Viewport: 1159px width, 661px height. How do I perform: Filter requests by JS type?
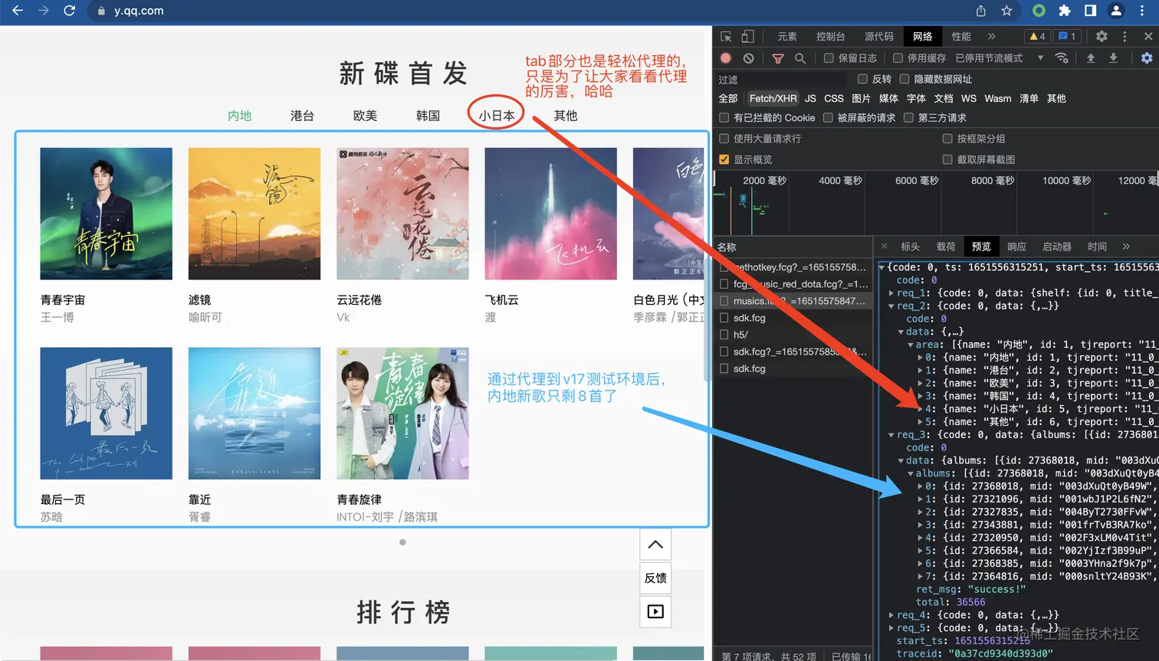click(x=810, y=98)
